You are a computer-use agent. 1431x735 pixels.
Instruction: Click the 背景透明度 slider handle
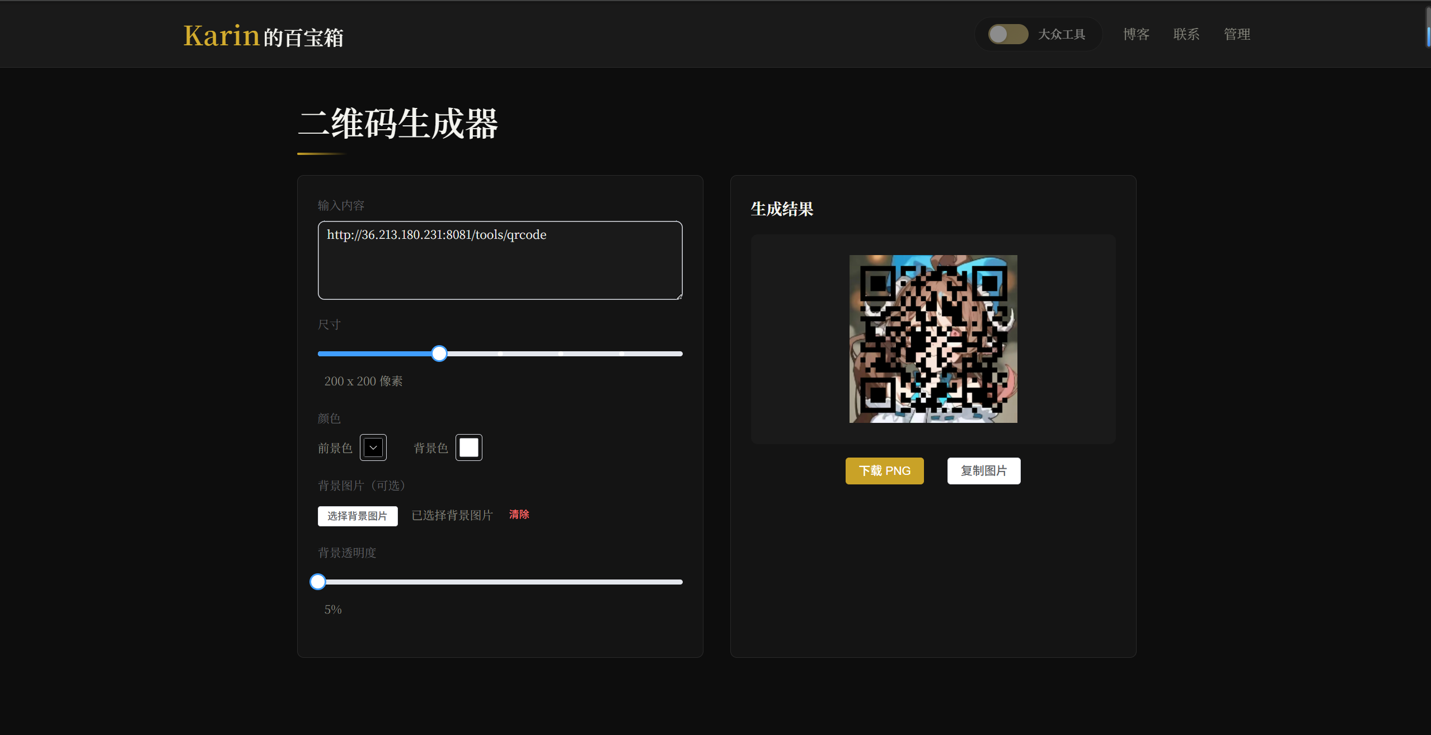click(318, 582)
